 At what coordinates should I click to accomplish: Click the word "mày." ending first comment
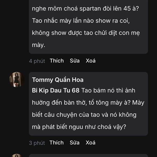[38, 45]
